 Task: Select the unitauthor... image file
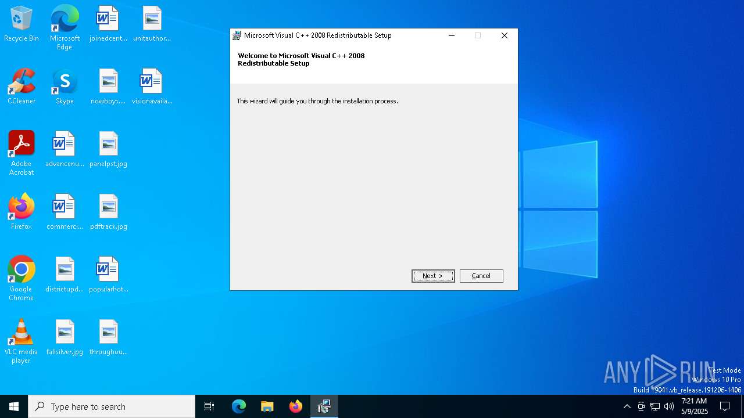152,24
